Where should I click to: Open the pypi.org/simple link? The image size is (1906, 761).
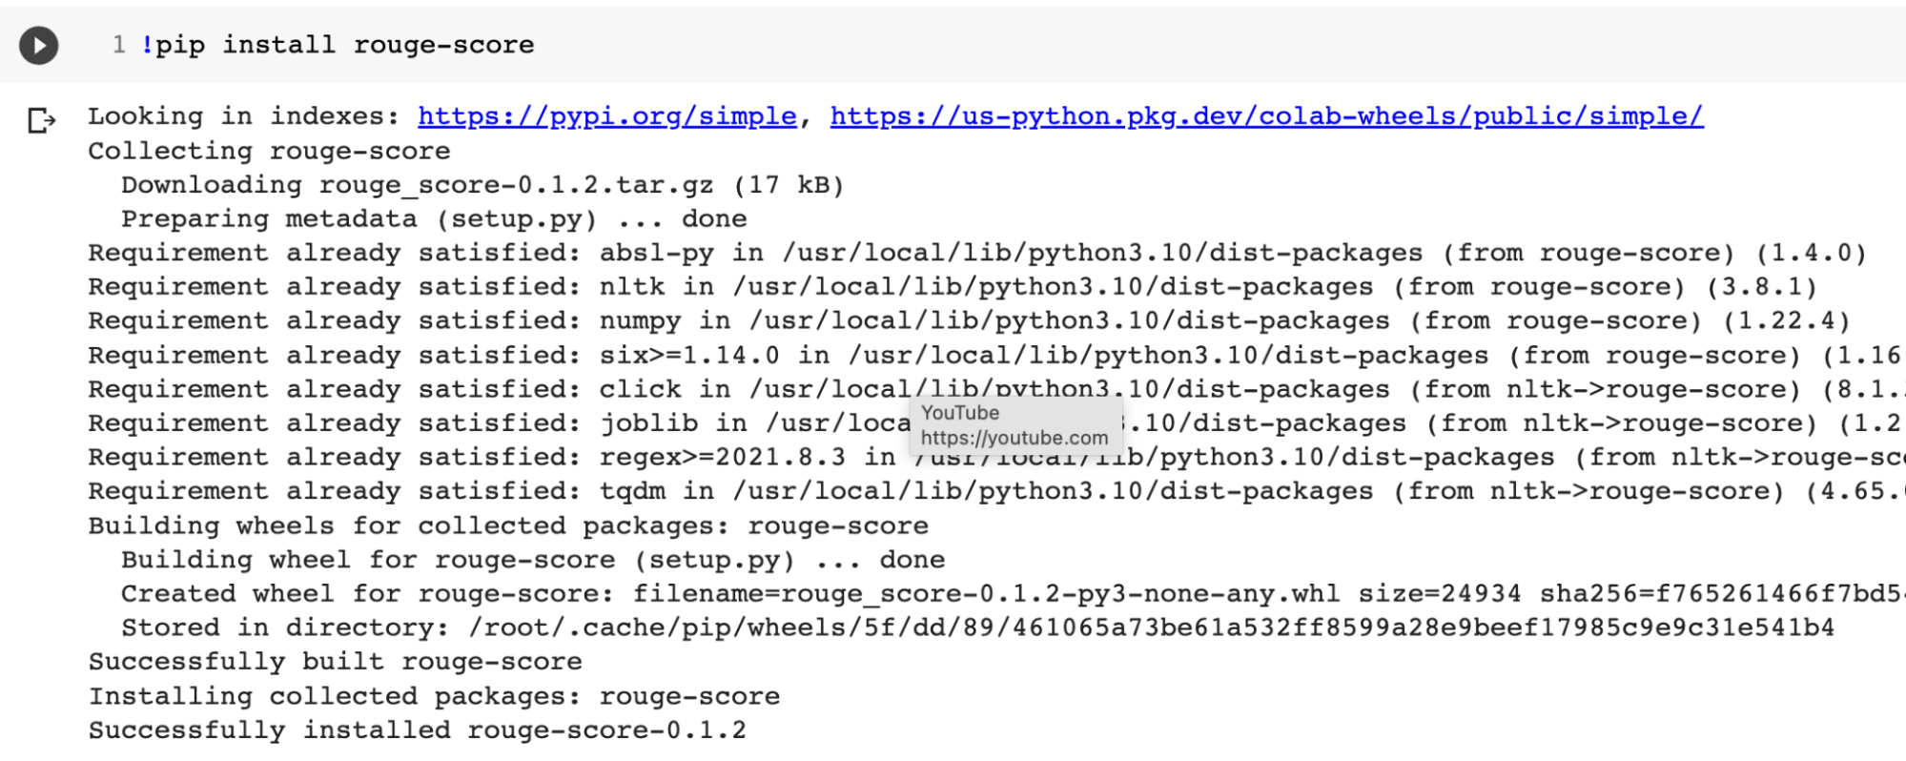606,116
